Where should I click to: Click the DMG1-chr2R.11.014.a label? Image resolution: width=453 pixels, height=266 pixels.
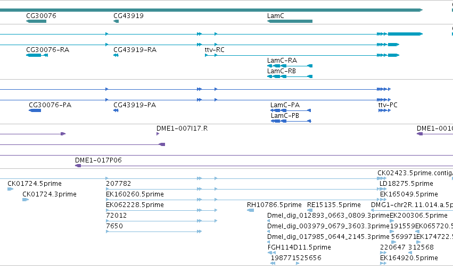point(412,205)
